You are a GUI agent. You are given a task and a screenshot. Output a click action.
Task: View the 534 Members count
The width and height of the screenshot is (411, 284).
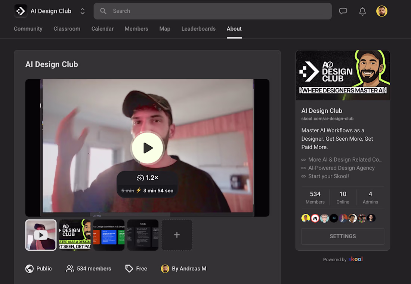pyautogui.click(x=315, y=198)
